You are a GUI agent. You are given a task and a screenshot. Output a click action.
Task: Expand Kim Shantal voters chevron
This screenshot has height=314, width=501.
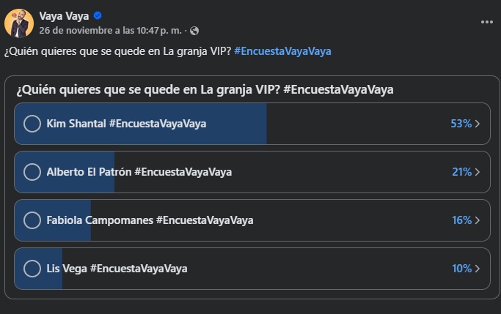coord(478,124)
